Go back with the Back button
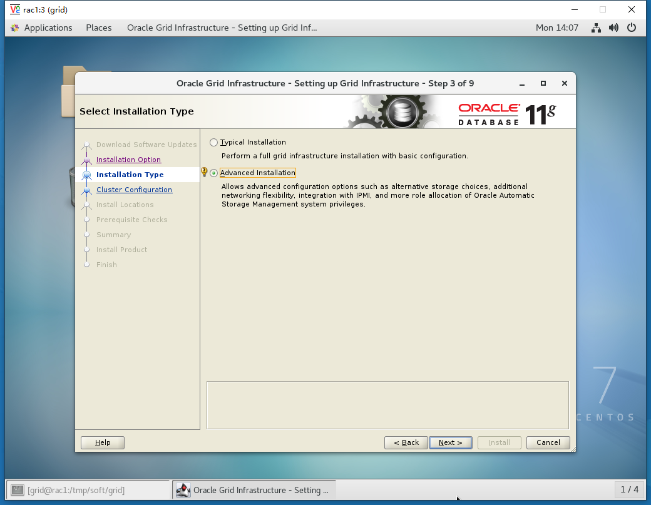651x505 pixels. (406, 442)
